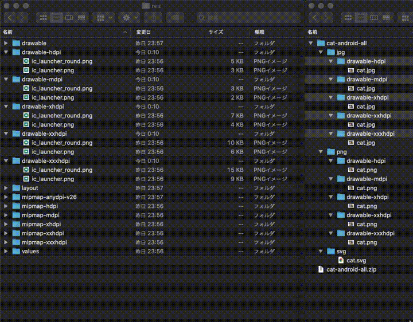Select the mipmap-xhdpi folder row
This screenshot has width=413, height=322.
pyautogui.click(x=151, y=224)
